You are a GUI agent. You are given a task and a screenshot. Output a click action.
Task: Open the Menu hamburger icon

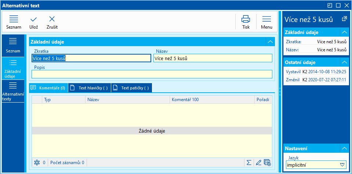pos(266,22)
